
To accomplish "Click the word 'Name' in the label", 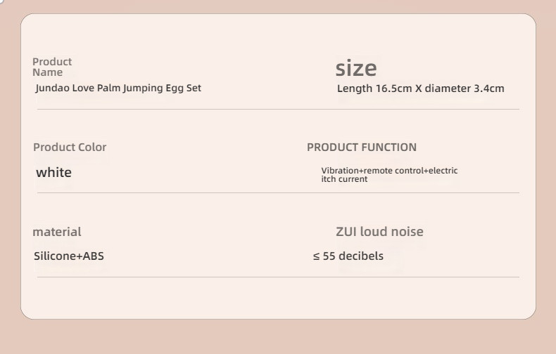I will coord(48,72).
